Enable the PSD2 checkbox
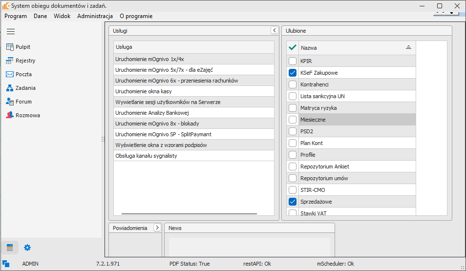Image resolution: width=466 pixels, height=271 pixels. pyautogui.click(x=293, y=131)
